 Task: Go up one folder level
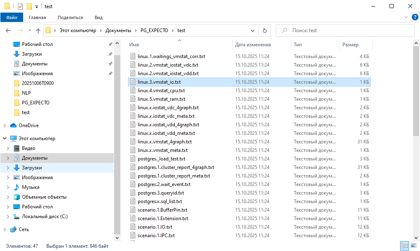38,30
